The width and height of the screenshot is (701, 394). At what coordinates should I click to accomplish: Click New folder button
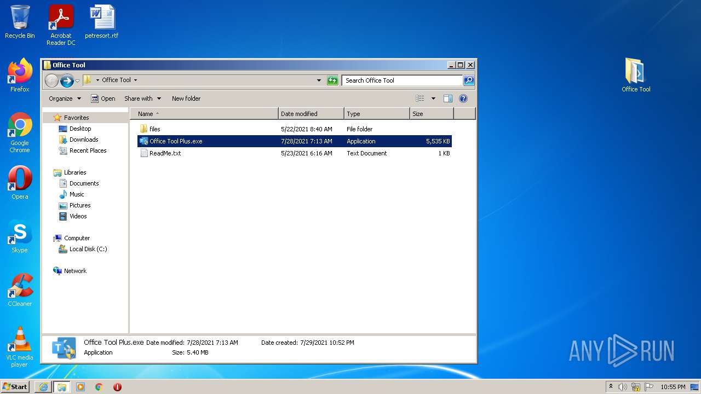(x=186, y=99)
